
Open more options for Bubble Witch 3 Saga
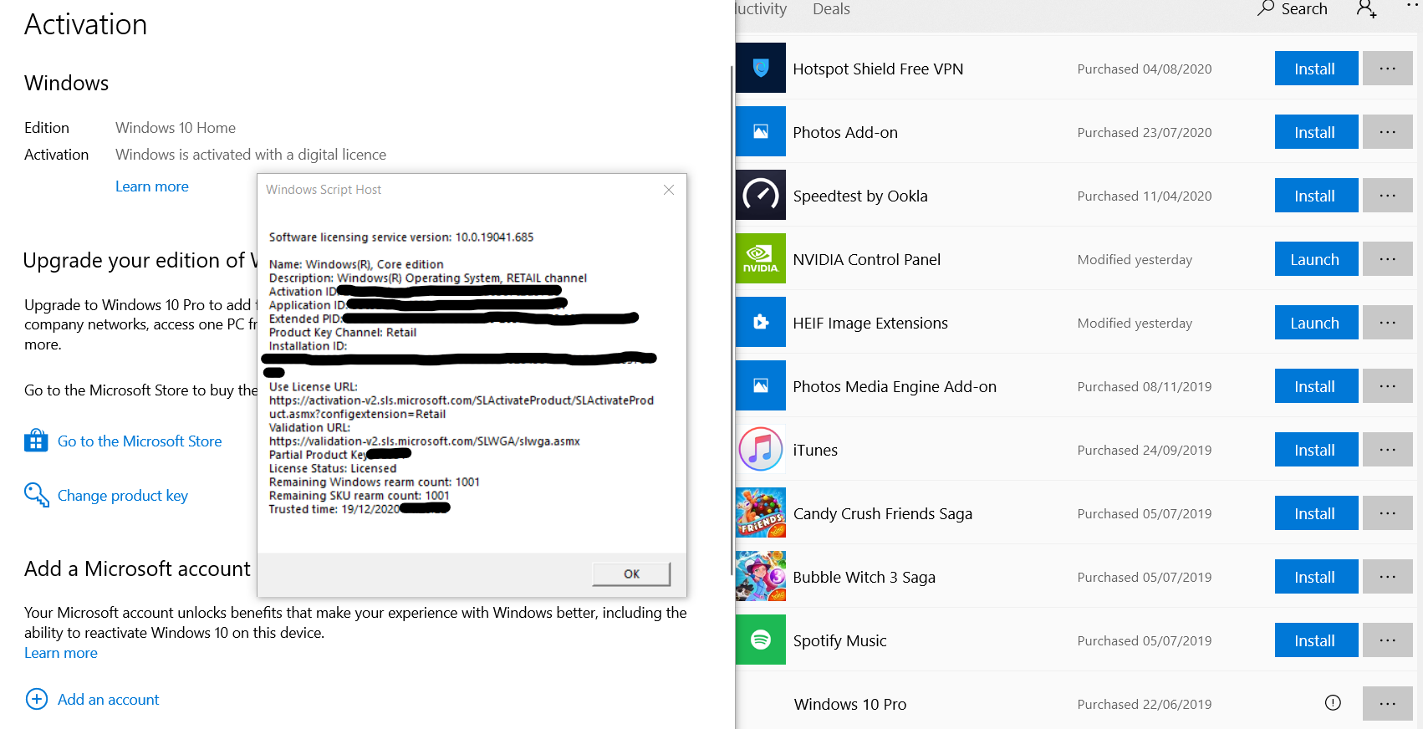point(1388,577)
